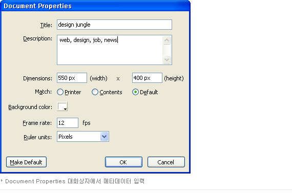Screen dimensions: 292x195
Task: Click the small arrow on background color swatch
Action: point(65,109)
